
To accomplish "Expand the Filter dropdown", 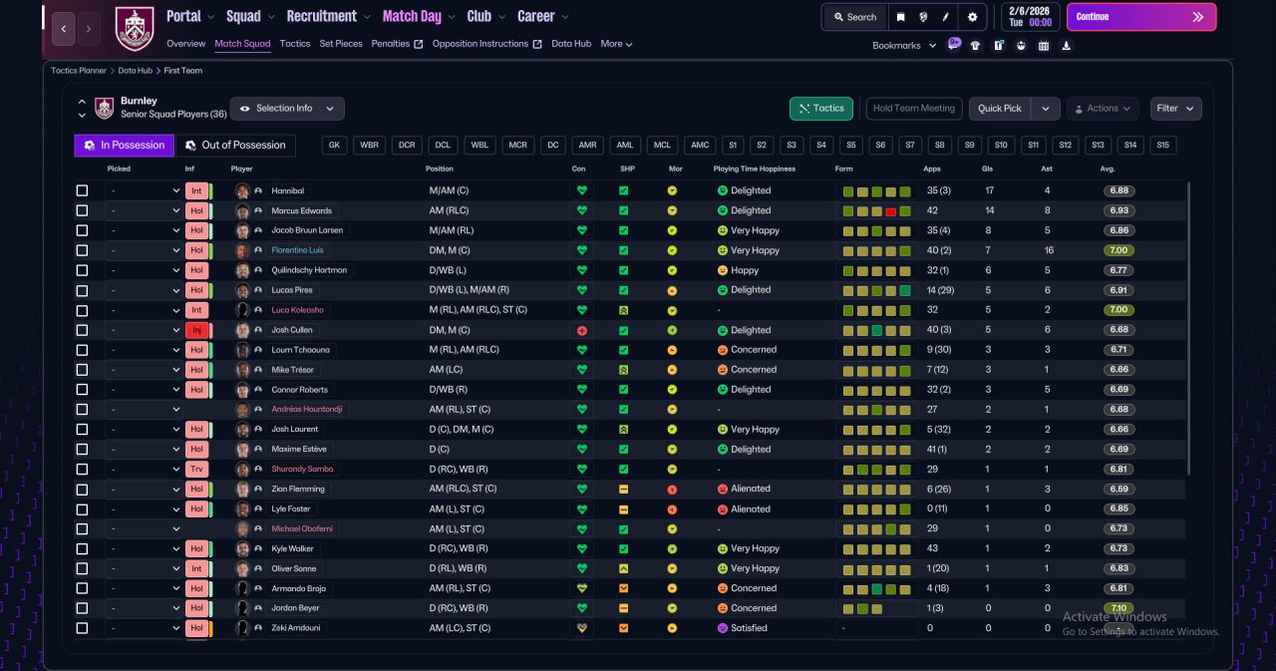I will (x=1175, y=109).
